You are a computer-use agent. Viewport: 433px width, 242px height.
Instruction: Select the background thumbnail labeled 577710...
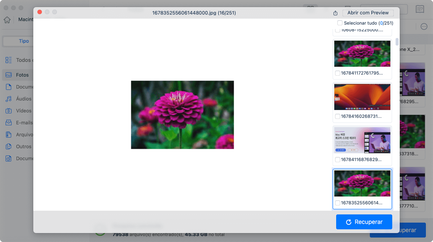[412, 183]
